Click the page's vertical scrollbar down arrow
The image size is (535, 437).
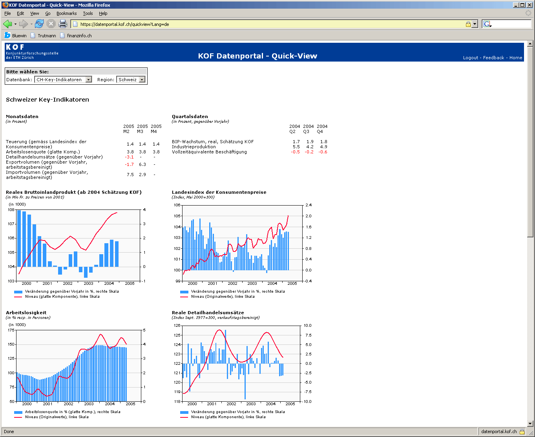[530, 424]
